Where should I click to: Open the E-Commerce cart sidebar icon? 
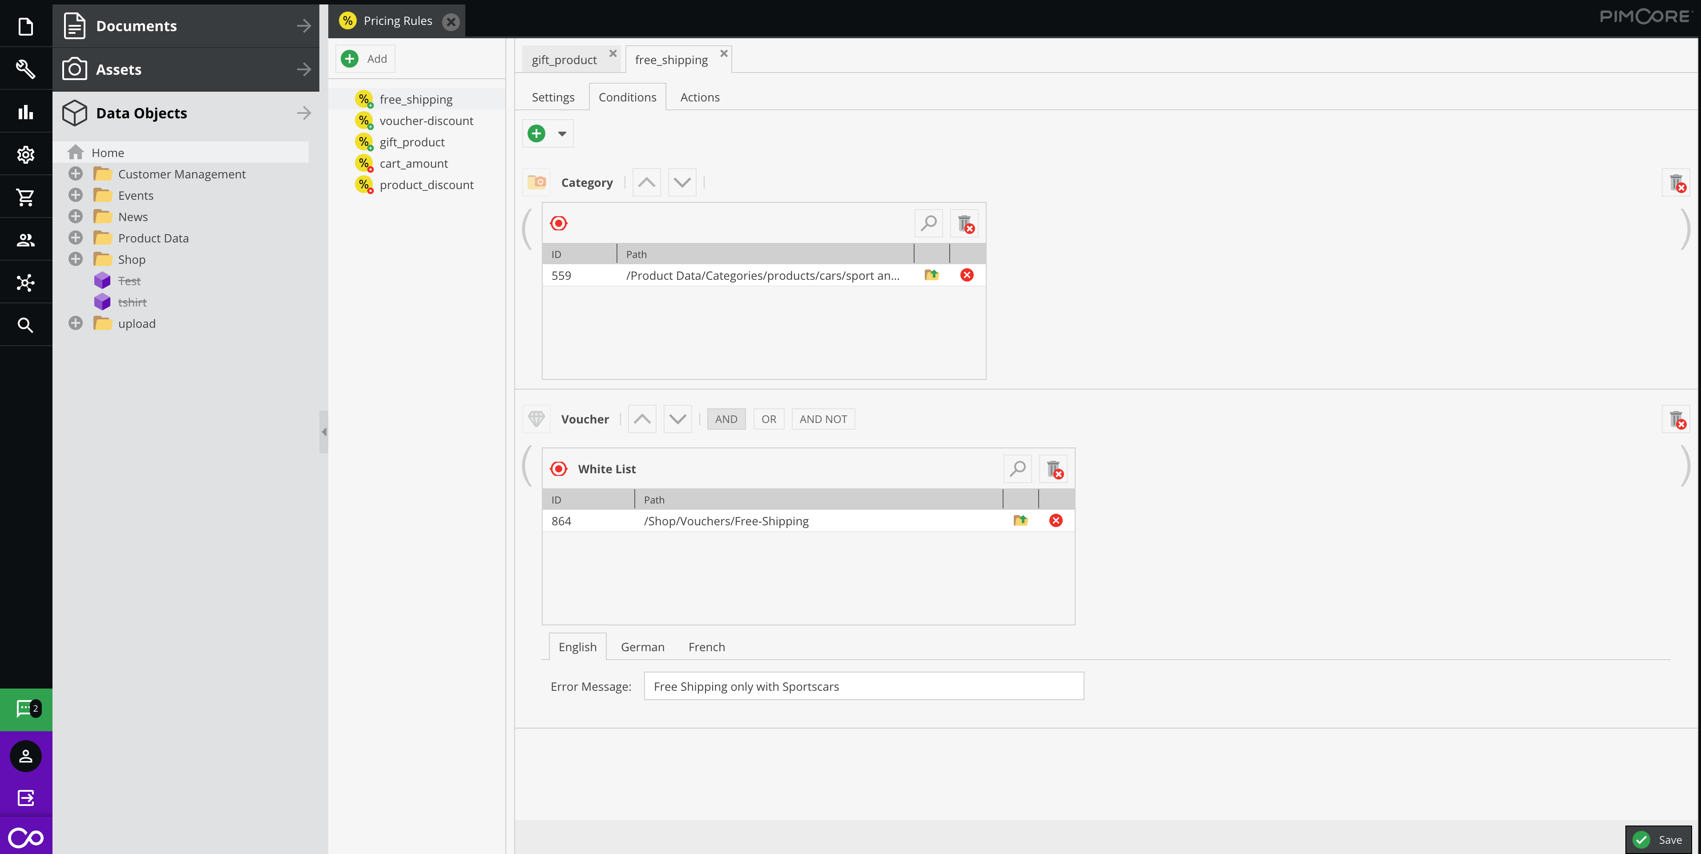click(x=26, y=197)
